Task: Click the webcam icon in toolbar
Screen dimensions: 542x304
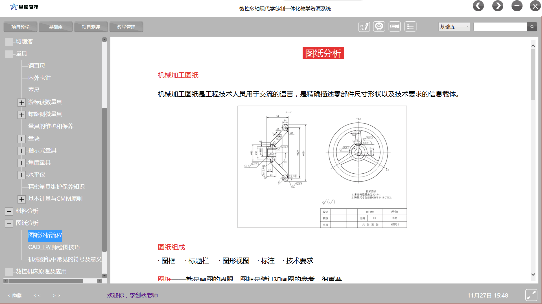Action: (379, 27)
